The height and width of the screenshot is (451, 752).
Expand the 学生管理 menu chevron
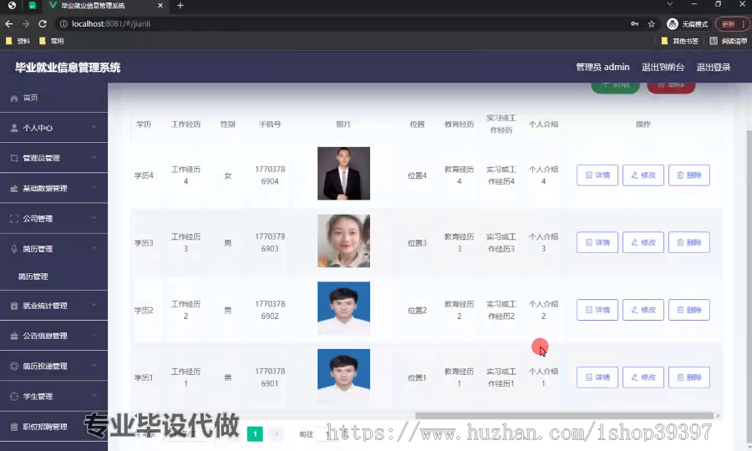94,395
